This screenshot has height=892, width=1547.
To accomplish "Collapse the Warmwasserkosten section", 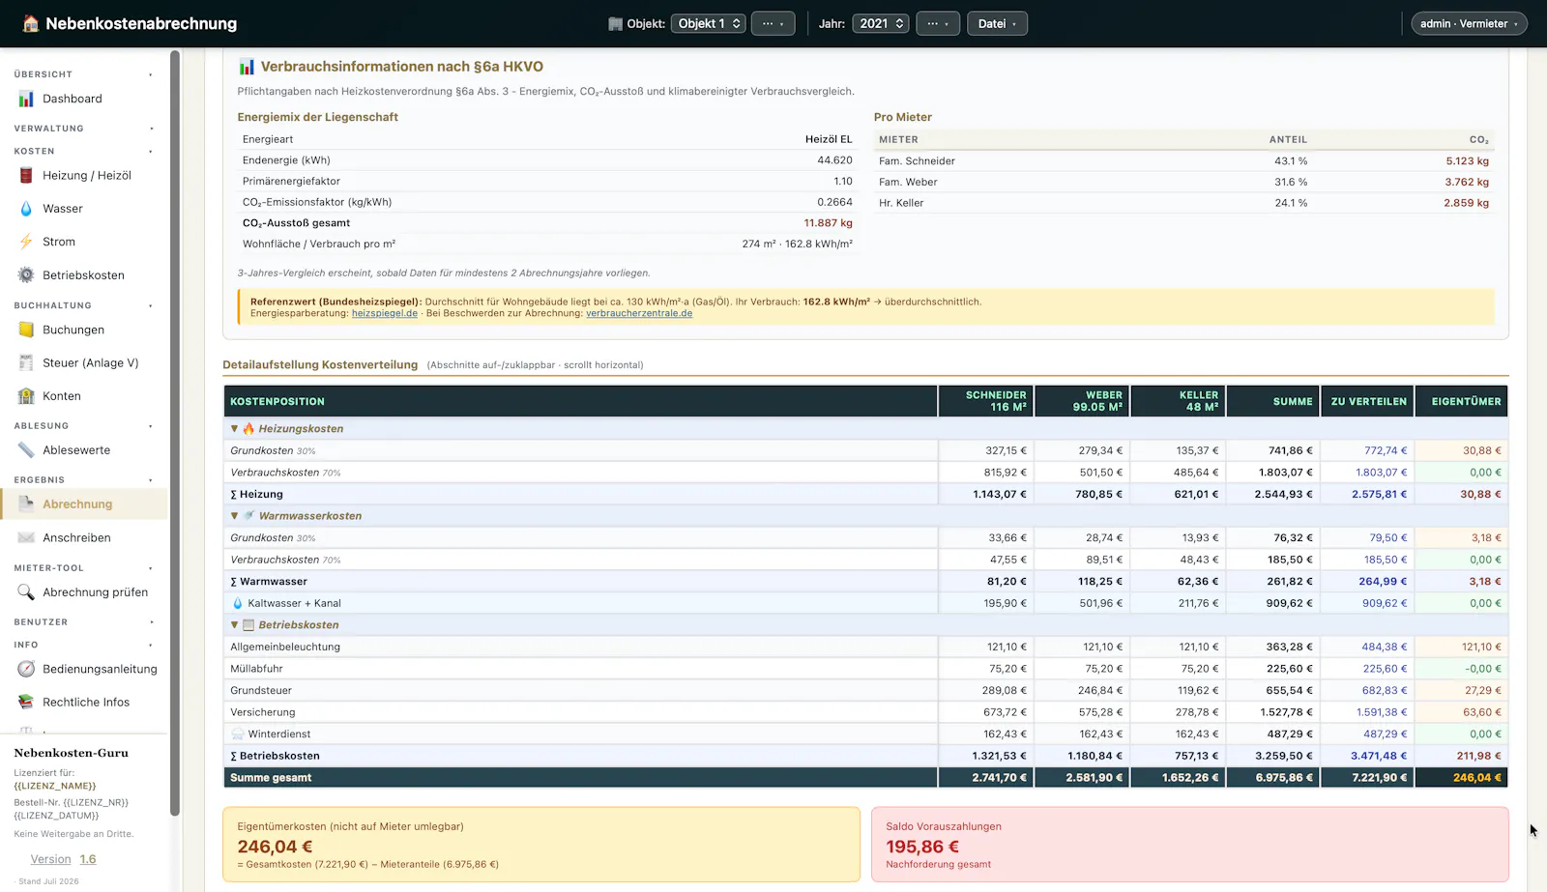I will point(234,516).
